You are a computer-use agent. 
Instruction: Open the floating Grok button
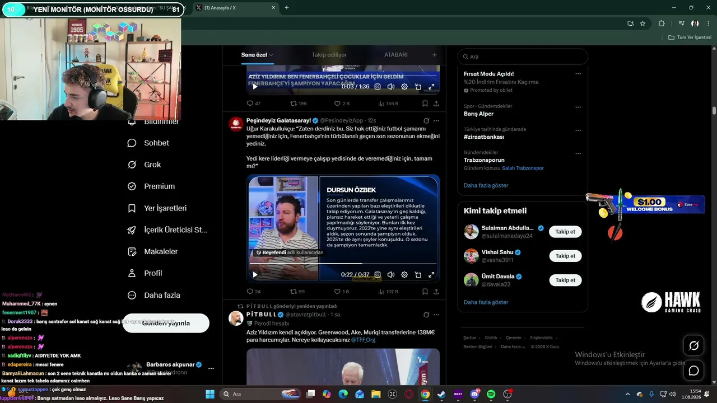[693, 346]
